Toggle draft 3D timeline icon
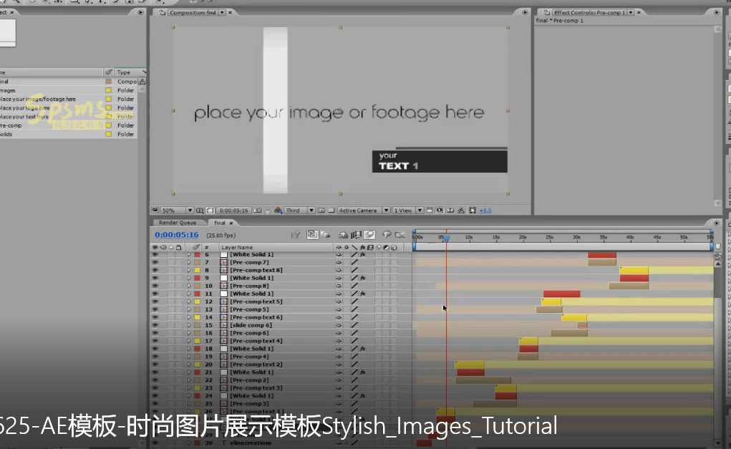Image resolution: width=731 pixels, height=449 pixels. tap(326, 235)
